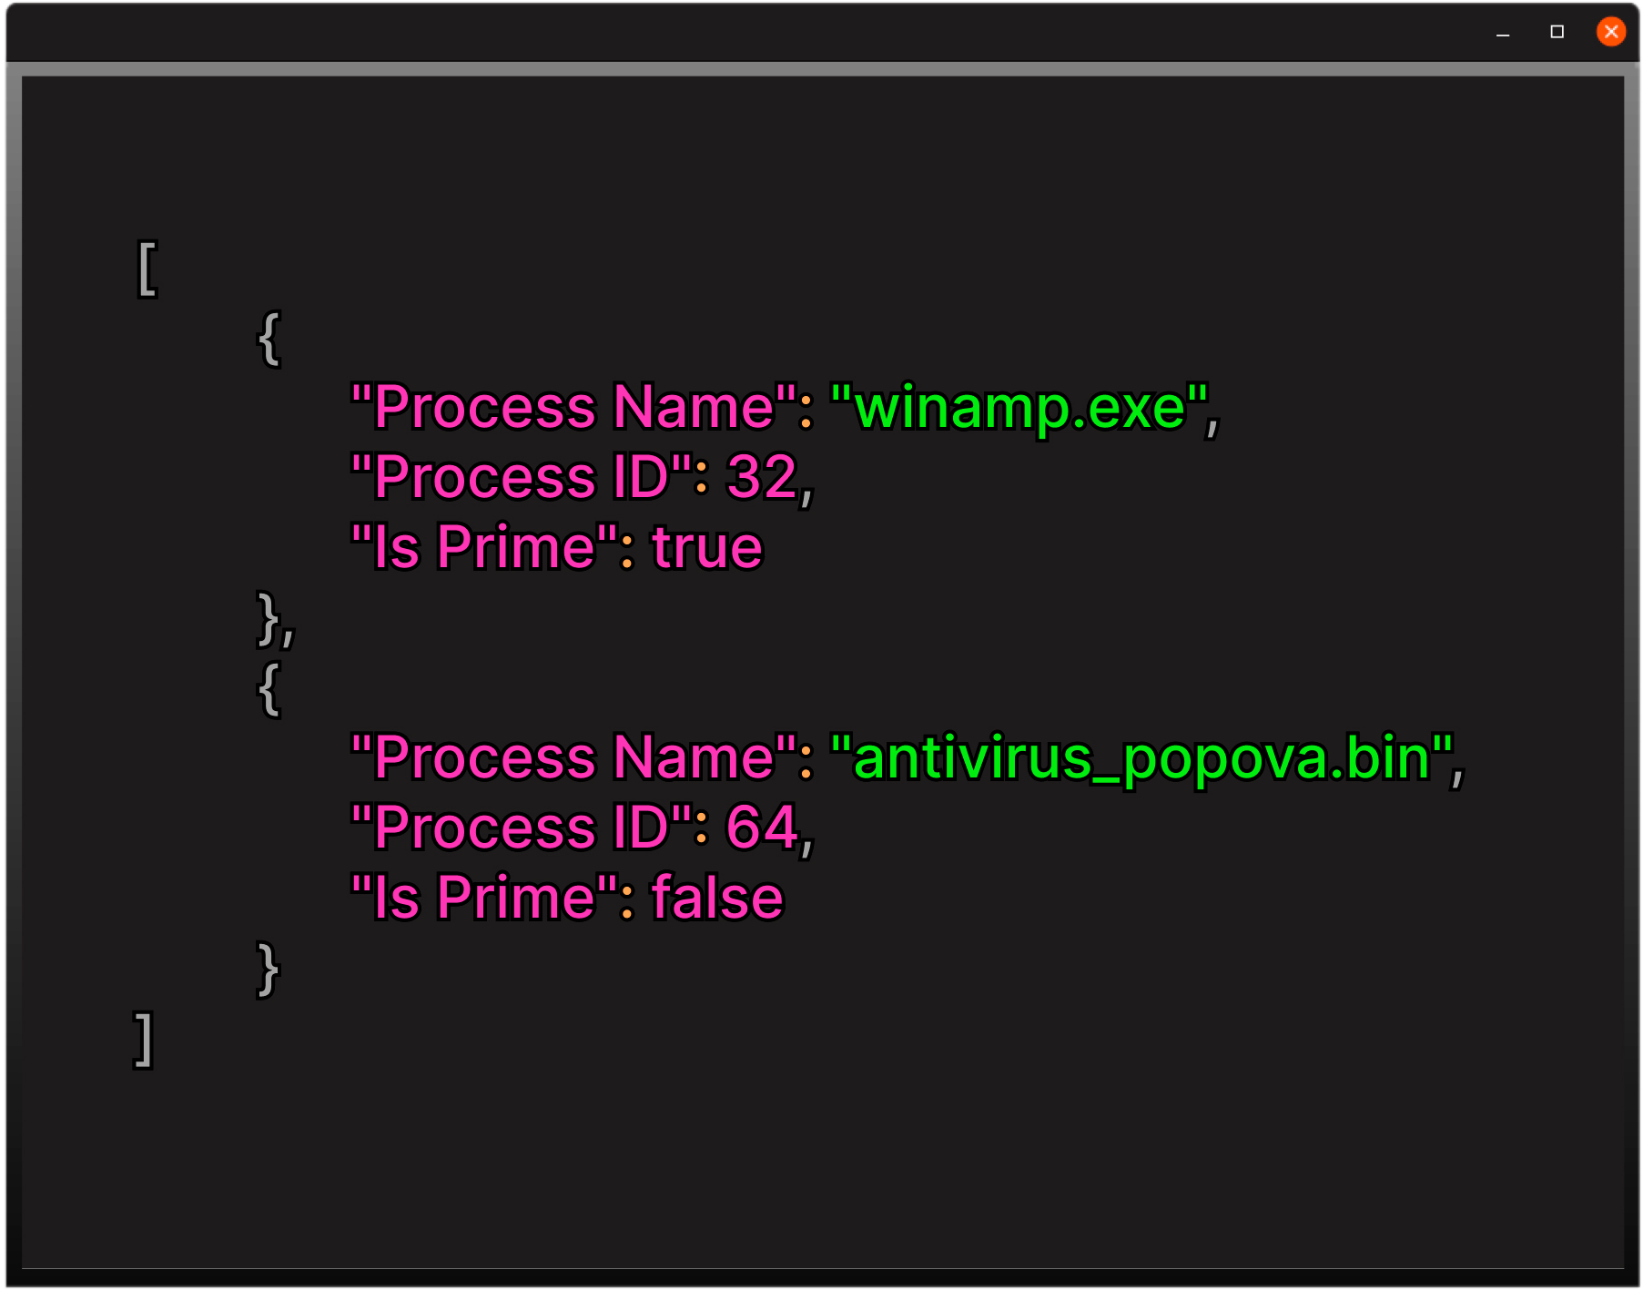Maximize the window using the square icon
The width and height of the screenshot is (1643, 1290).
[x=1557, y=32]
